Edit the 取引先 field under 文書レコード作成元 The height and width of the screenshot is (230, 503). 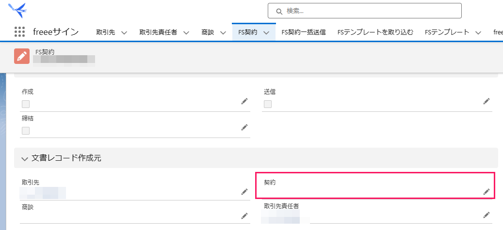(244, 192)
